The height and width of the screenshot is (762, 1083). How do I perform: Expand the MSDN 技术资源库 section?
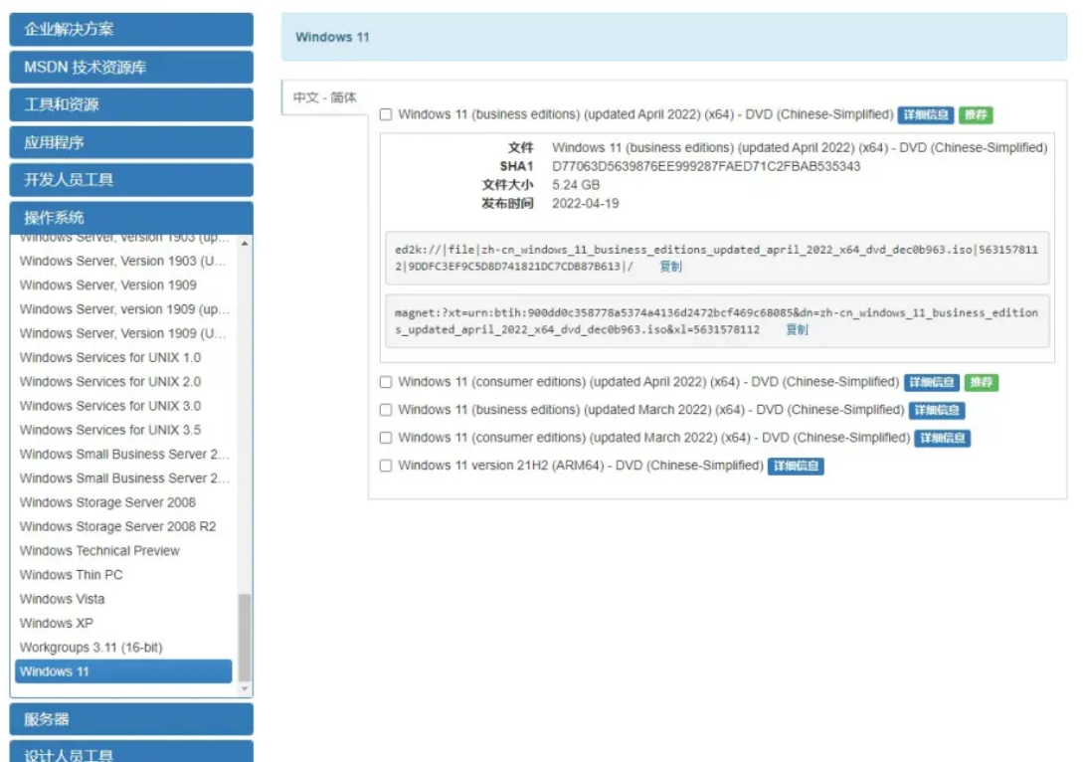pos(131,67)
